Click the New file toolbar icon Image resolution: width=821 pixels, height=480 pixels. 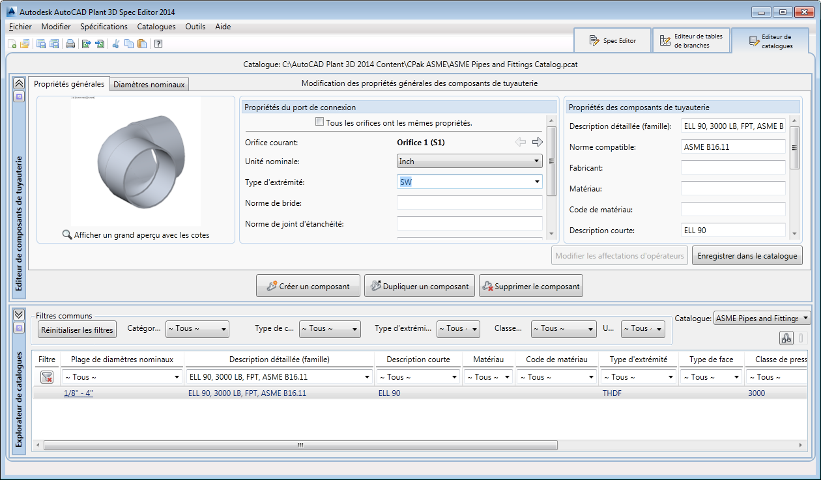coord(12,44)
